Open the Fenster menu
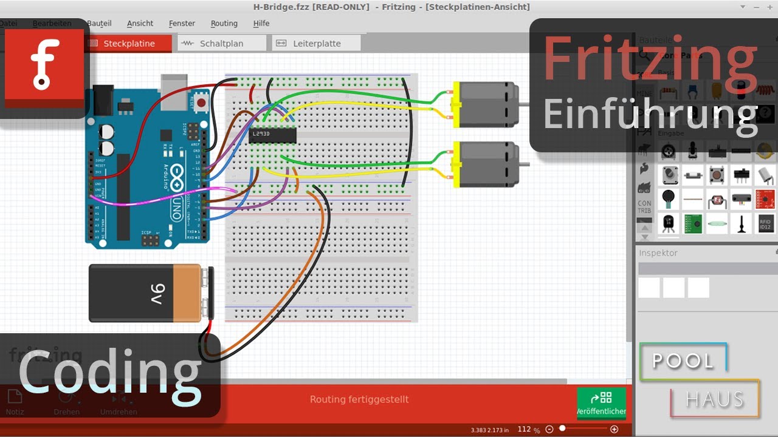The width and height of the screenshot is (778, 437). pos(182,23)
